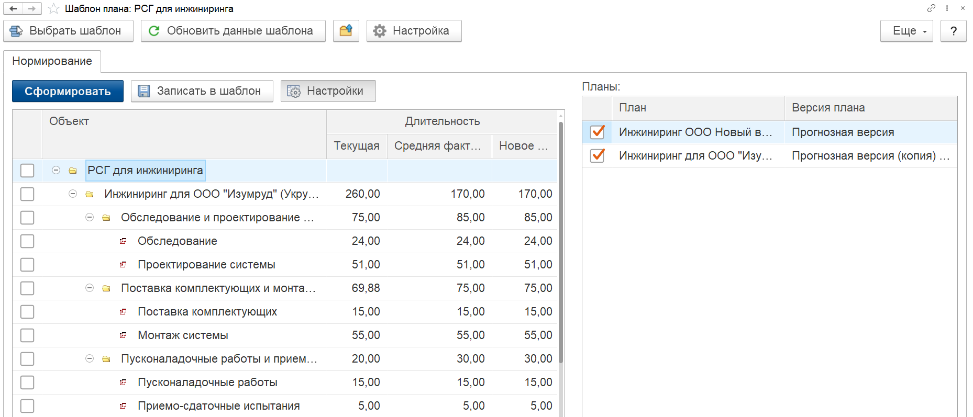Uncheck the Инжиниринг ООО Новый plan checkbox
Screen dimensions: 973x417
pyautogui.click(x=597, y=132)
